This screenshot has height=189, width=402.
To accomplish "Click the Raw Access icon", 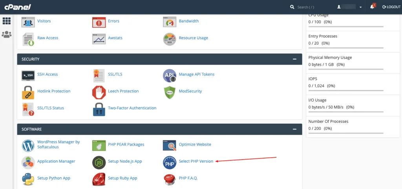I will click(x=28, y=39).
